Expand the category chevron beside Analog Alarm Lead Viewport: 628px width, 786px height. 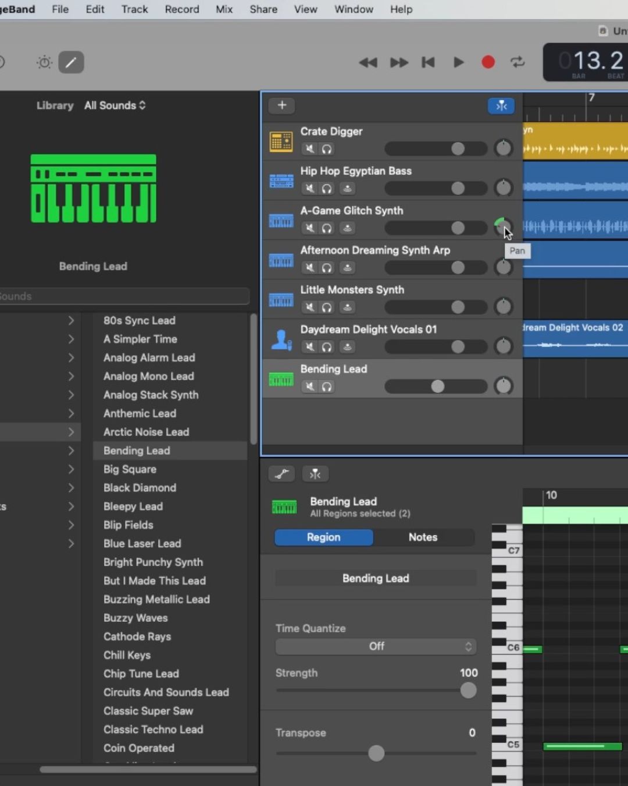(71, 357)
